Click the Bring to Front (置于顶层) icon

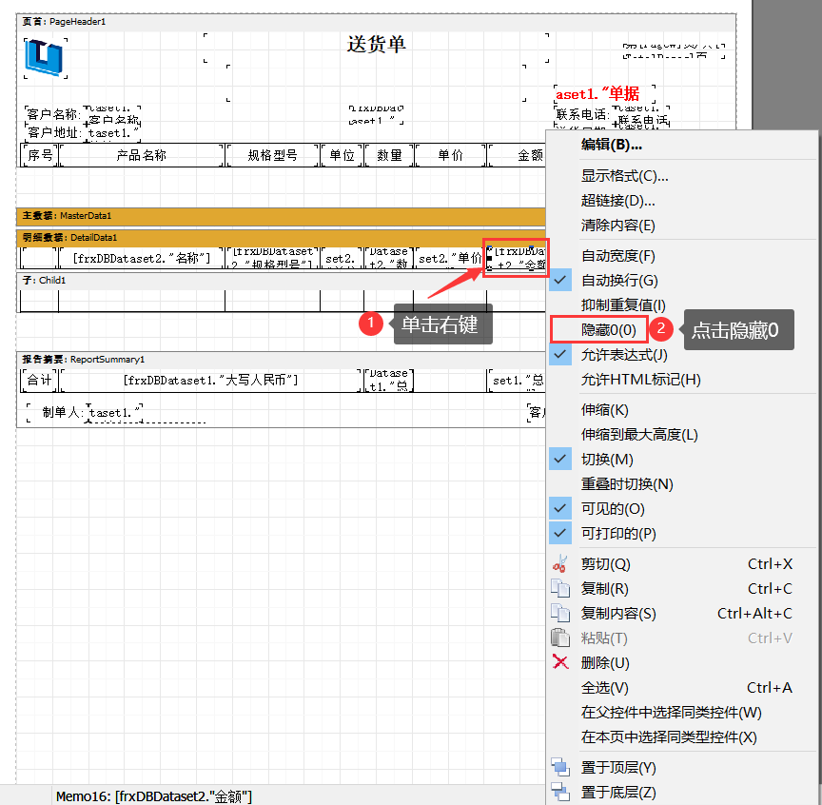tap(559, 767)
